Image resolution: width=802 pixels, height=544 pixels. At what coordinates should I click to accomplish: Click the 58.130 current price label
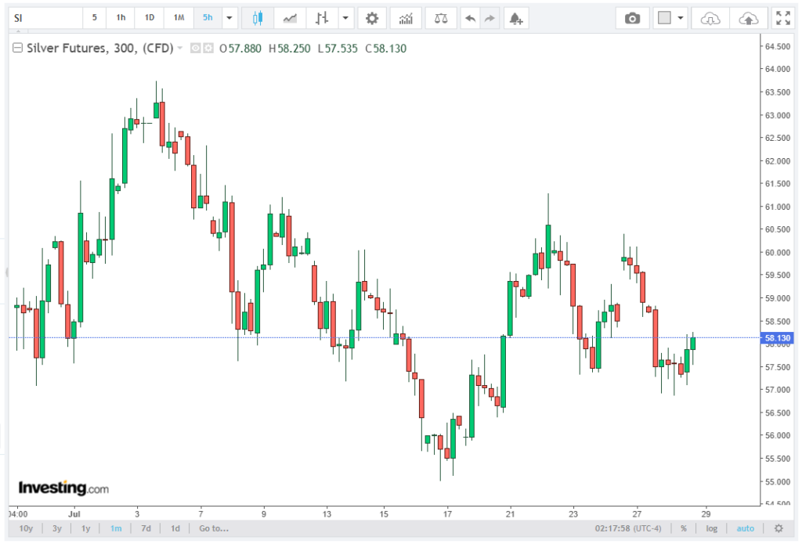(x=778, y=338)
